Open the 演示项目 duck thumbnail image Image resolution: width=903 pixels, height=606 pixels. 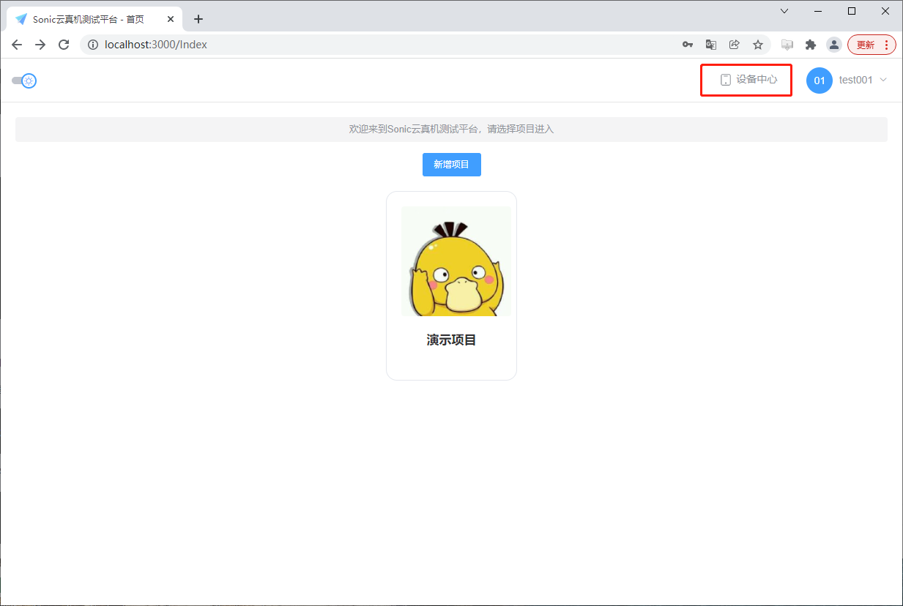456,261
